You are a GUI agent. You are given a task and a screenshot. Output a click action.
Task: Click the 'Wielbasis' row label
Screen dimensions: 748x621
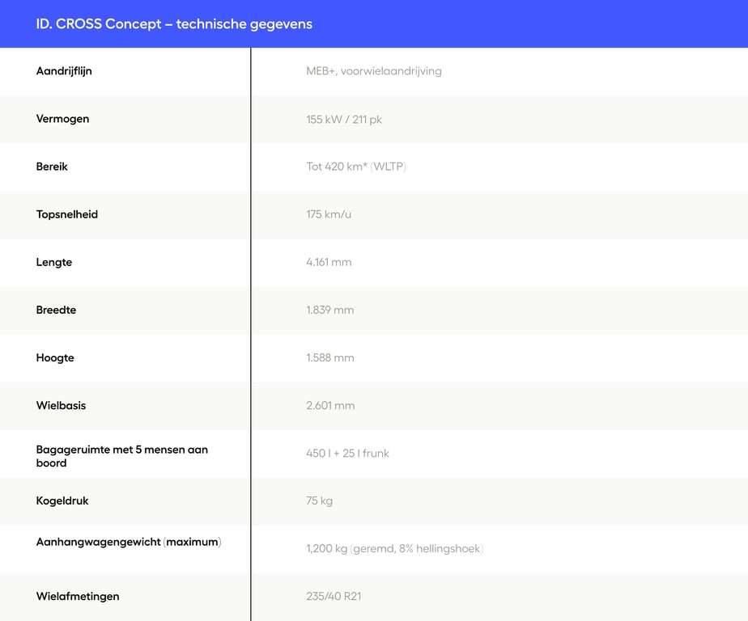[x=61, y=406]
